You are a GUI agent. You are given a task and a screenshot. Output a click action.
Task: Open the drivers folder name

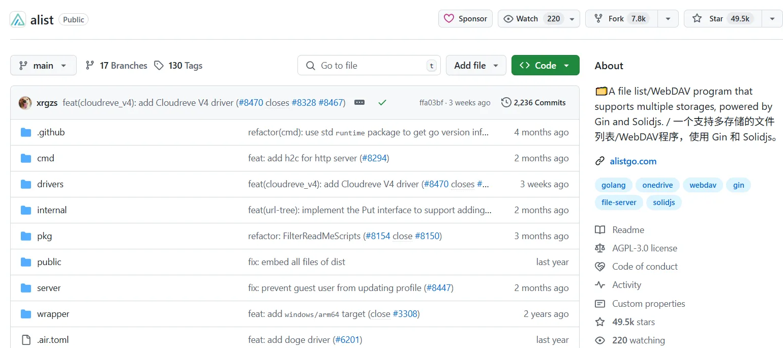pos(50,184)
